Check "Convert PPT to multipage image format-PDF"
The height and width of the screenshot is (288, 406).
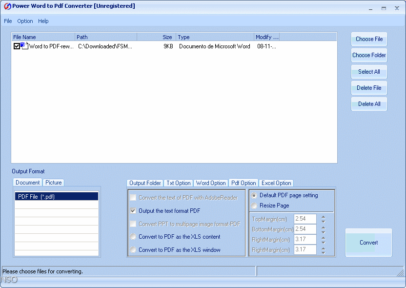pyautogui.click(x=133, y=224)
